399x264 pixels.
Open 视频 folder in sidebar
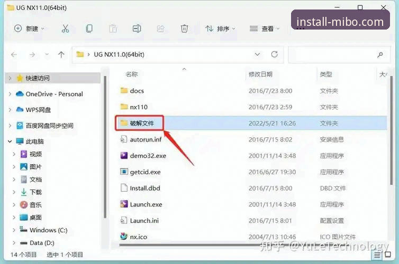(x=35, y=154)
